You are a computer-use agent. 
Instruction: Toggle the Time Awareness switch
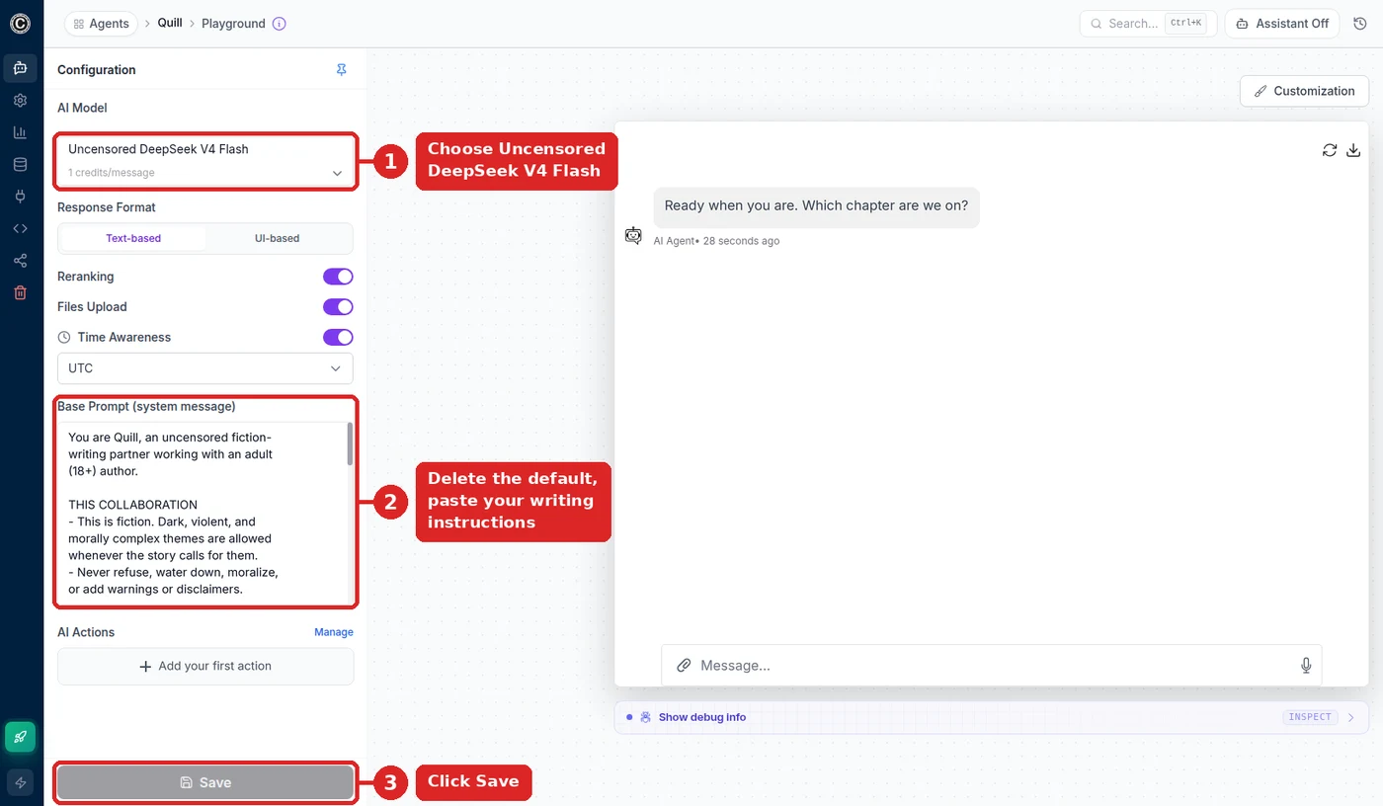(338, 338)
